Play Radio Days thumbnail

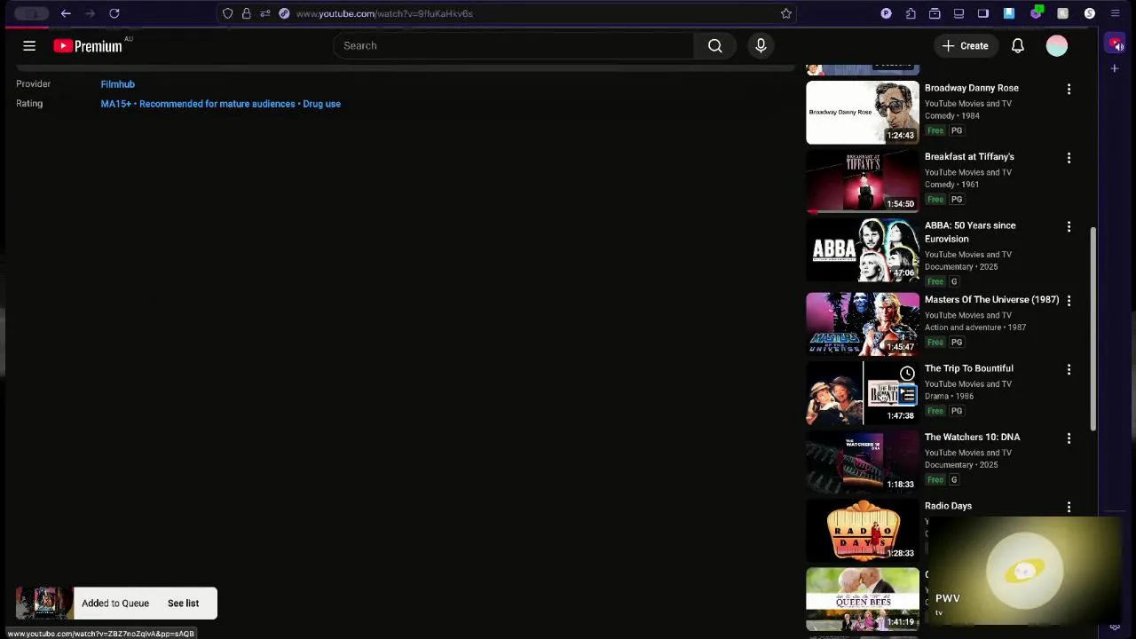click(863, 531)
